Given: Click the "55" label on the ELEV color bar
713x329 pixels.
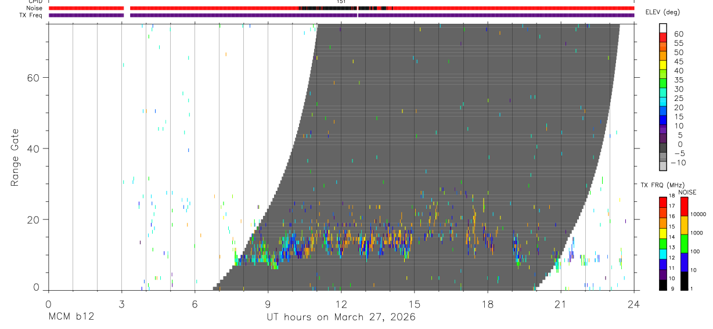Looking at the screenshot, I should [x=679, y=43].
